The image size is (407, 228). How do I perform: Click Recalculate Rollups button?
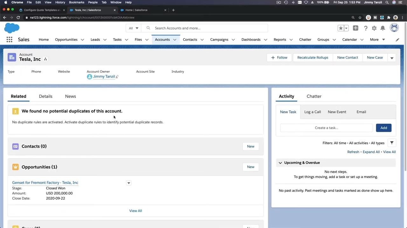313,58
